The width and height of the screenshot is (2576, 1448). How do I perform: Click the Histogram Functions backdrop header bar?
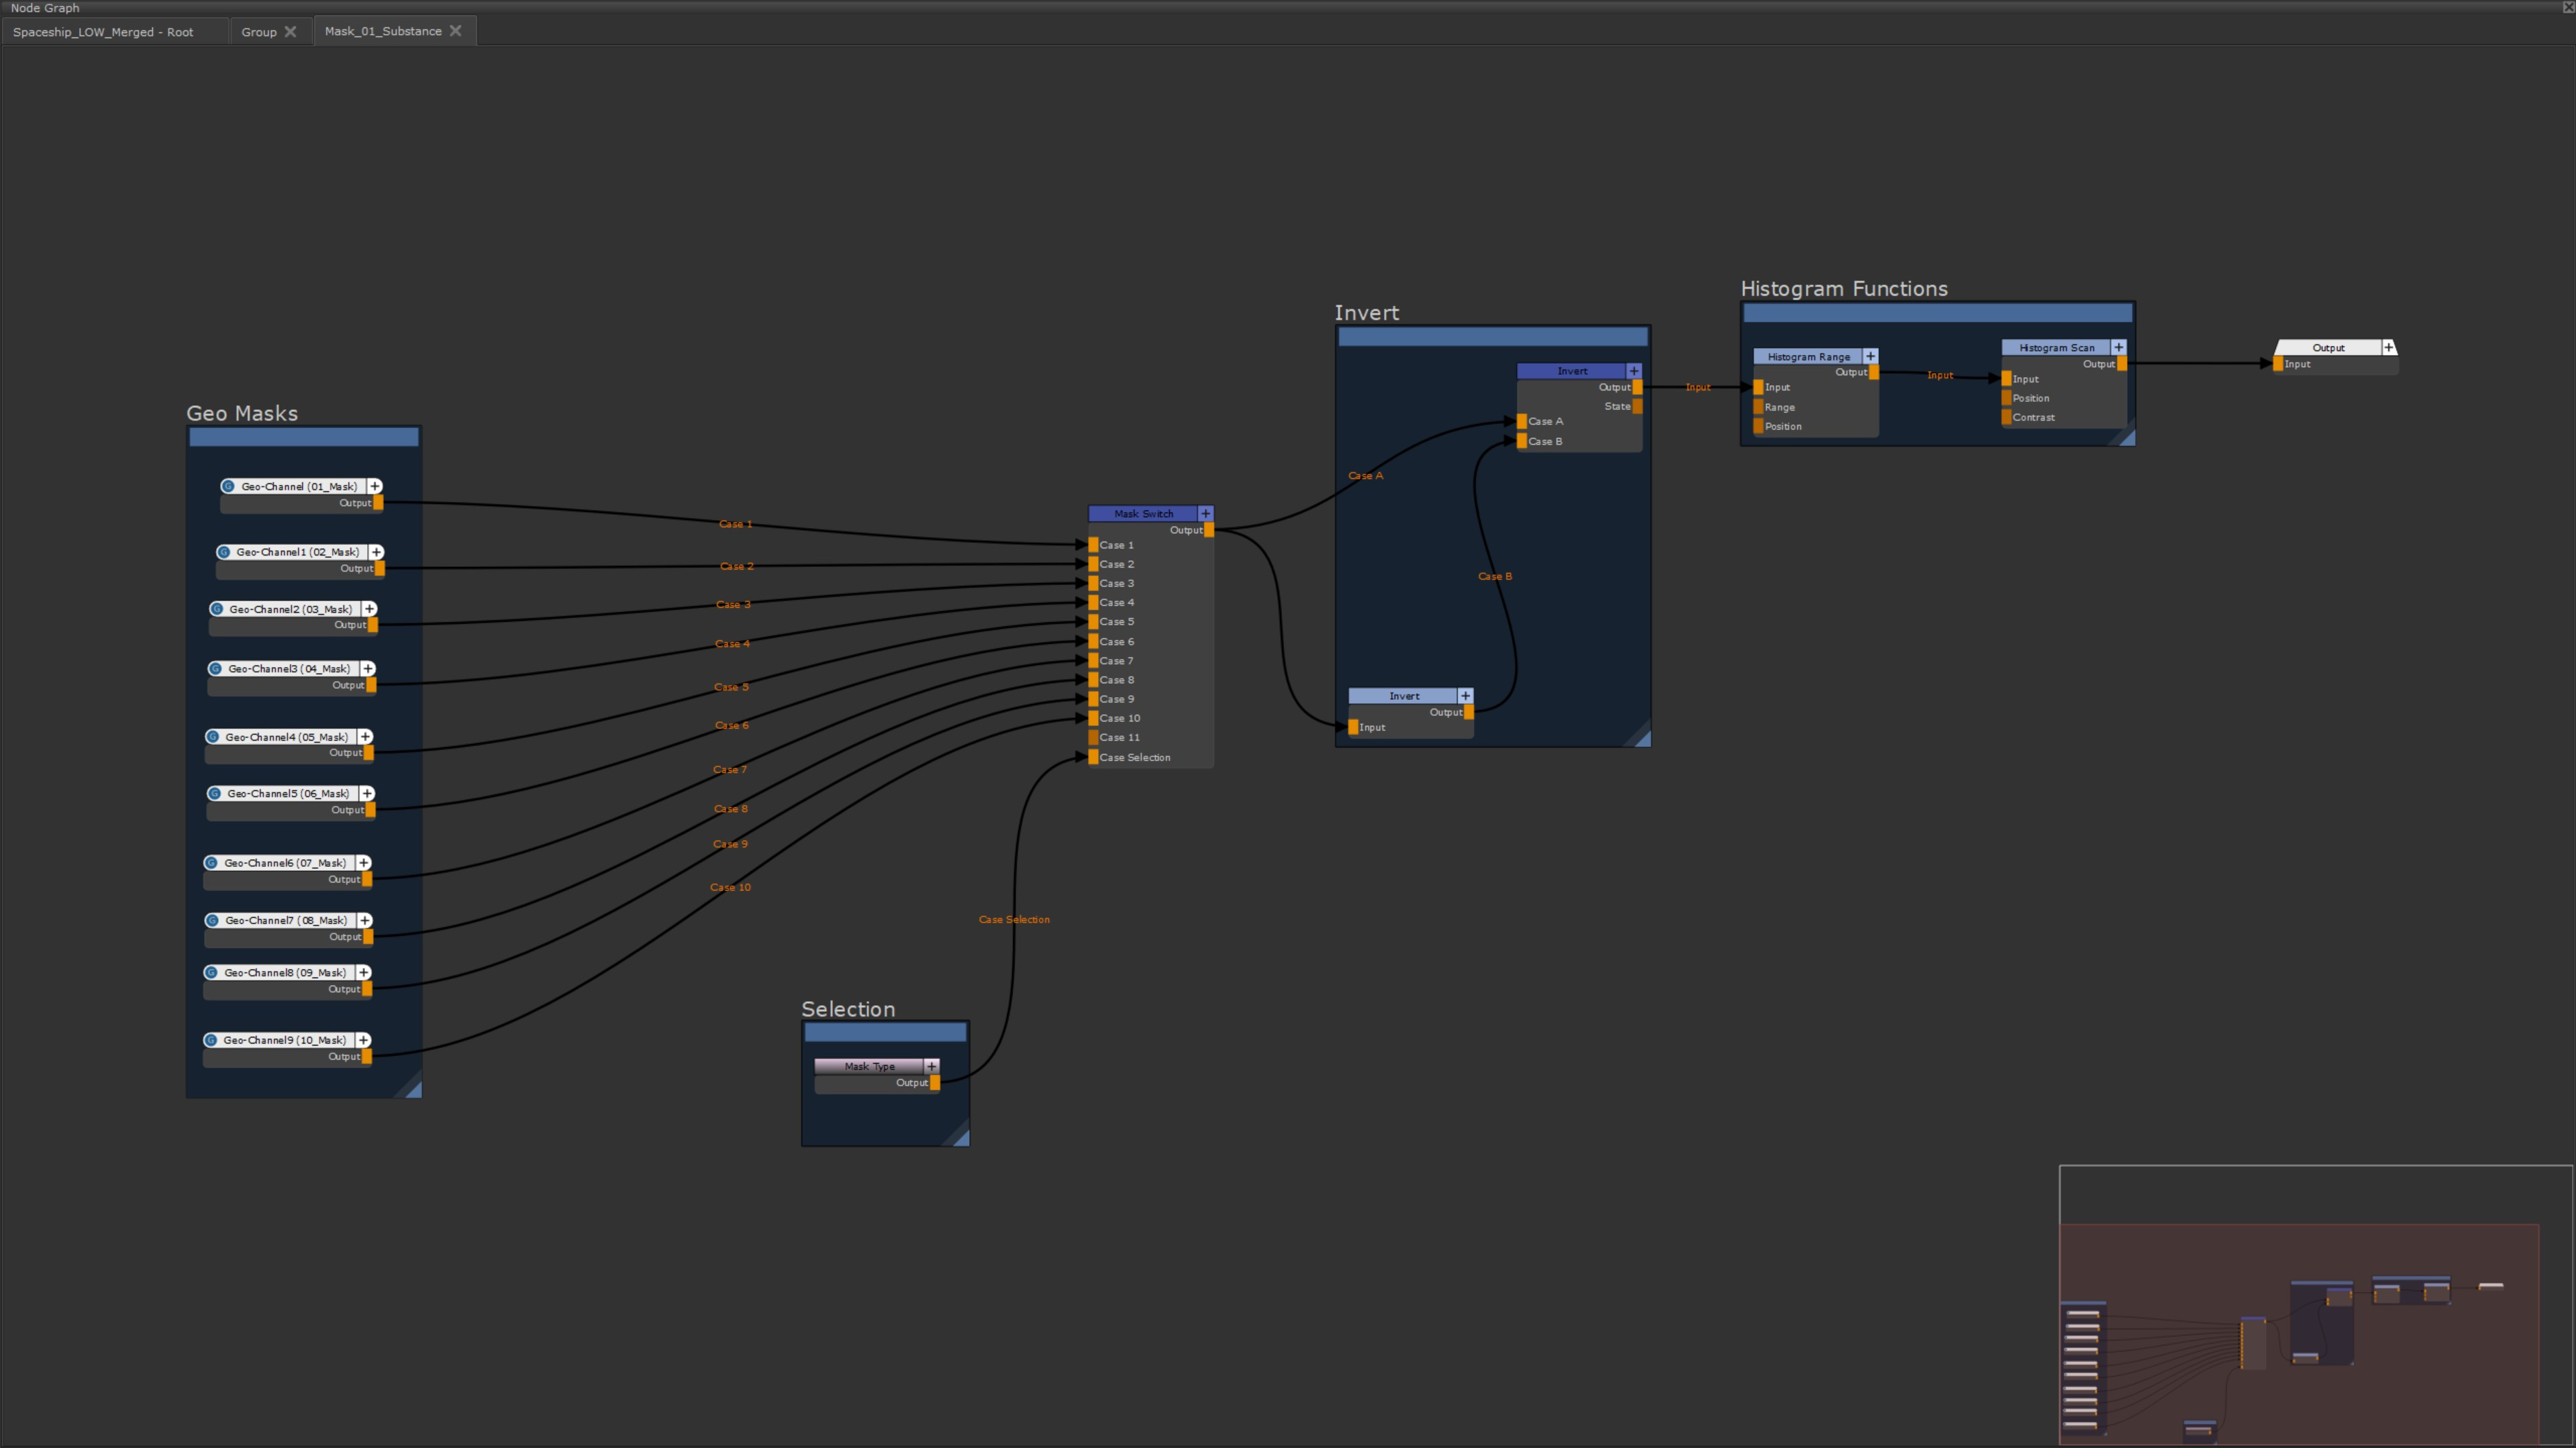pos(1938,313)
